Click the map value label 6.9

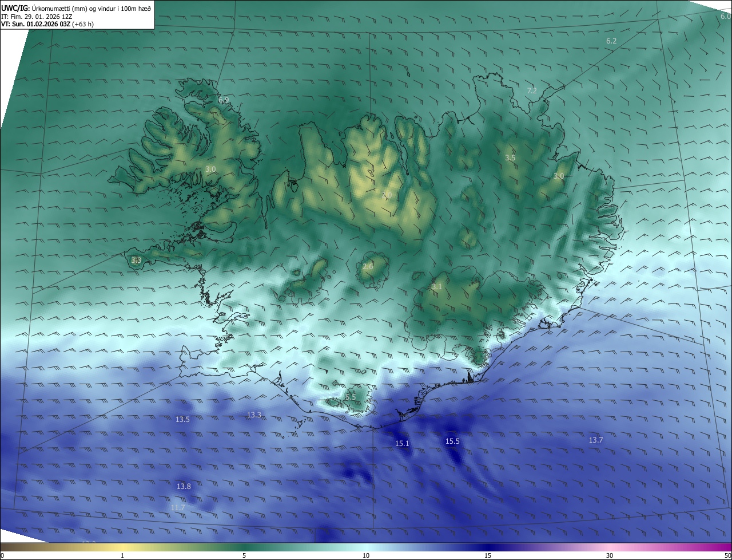click(224, 100)
